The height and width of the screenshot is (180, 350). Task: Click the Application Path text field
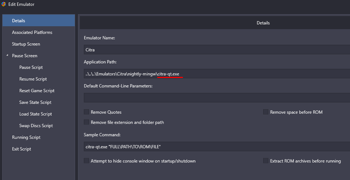coord(217,74)
